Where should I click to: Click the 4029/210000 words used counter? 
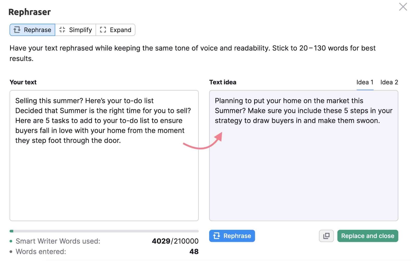[x=175, y=241]
